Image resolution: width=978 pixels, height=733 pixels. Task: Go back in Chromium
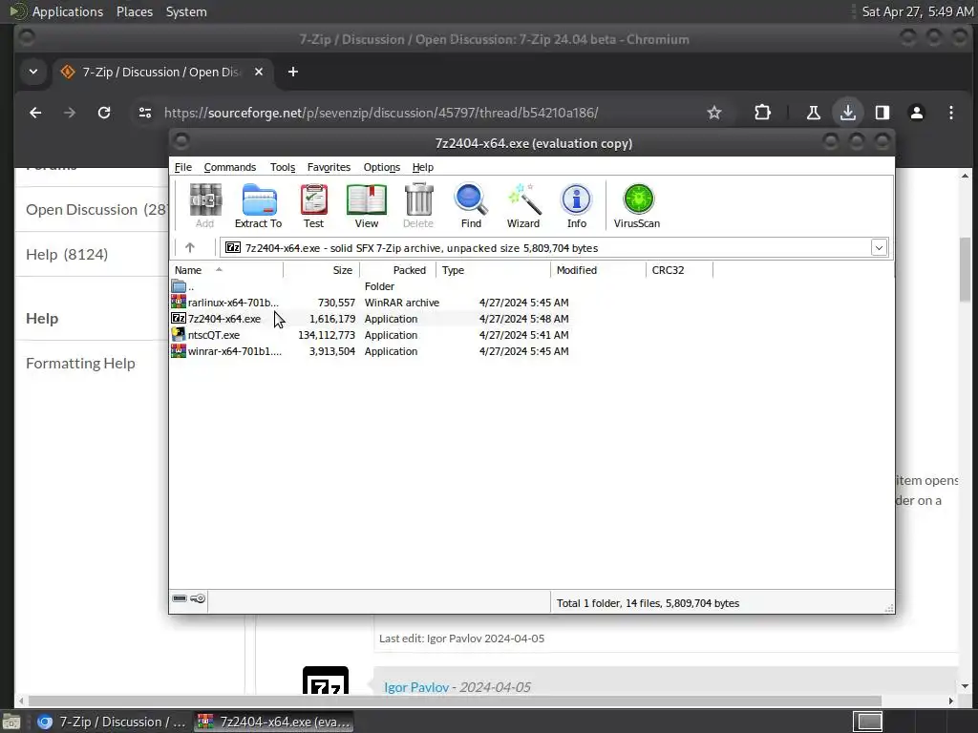[35, 113]
